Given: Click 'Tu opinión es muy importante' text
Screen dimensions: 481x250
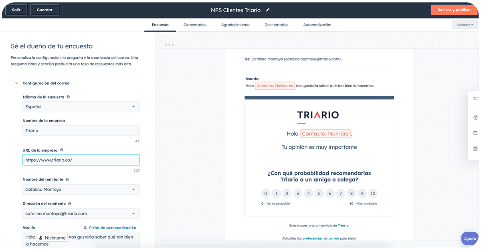Looking at the screenshot, I should pos(319,147).
